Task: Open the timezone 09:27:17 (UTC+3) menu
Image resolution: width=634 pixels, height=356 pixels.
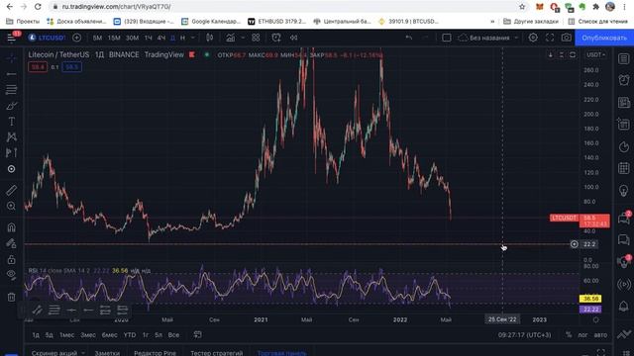Action: [x=524, y=334]
